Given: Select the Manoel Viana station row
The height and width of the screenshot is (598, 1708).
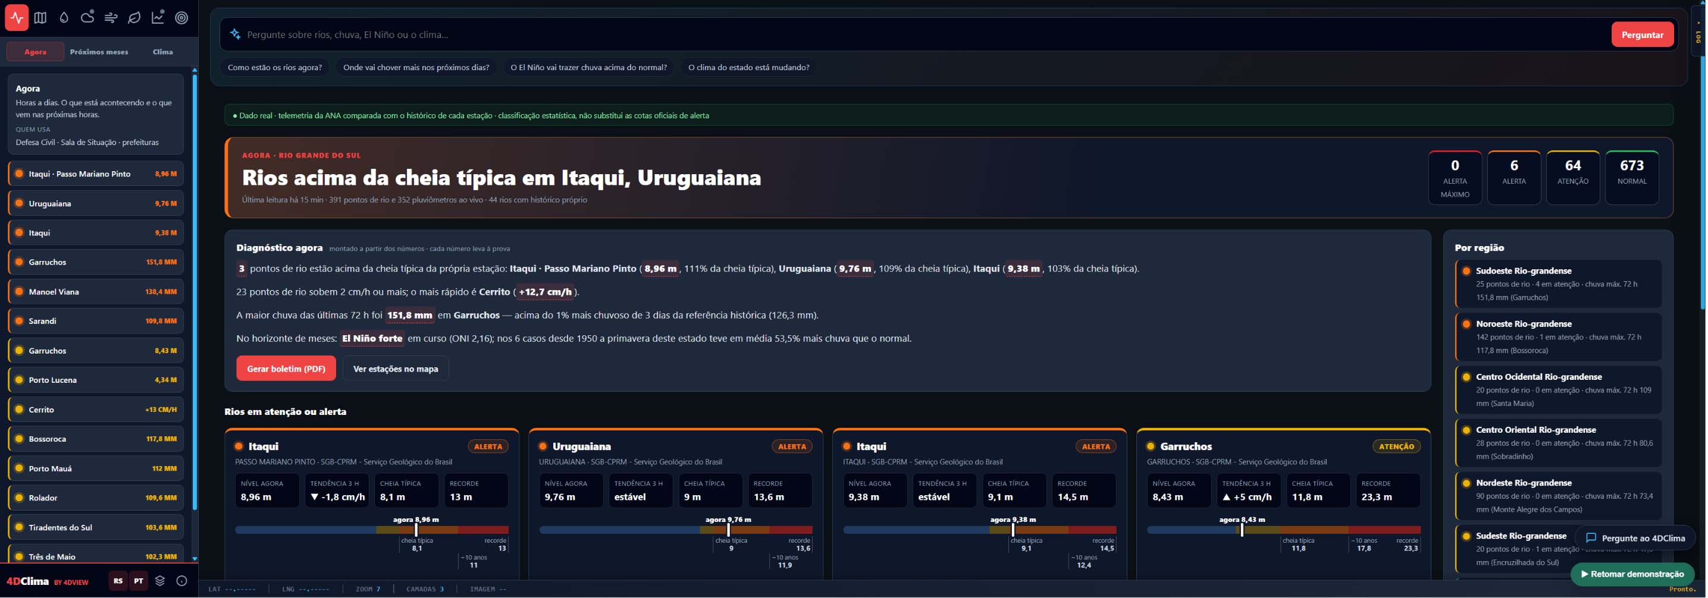Looking at the screenshot, I should (95, 291).
